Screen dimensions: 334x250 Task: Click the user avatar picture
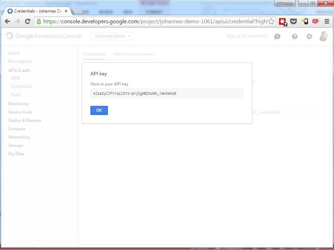coord(324,36)
